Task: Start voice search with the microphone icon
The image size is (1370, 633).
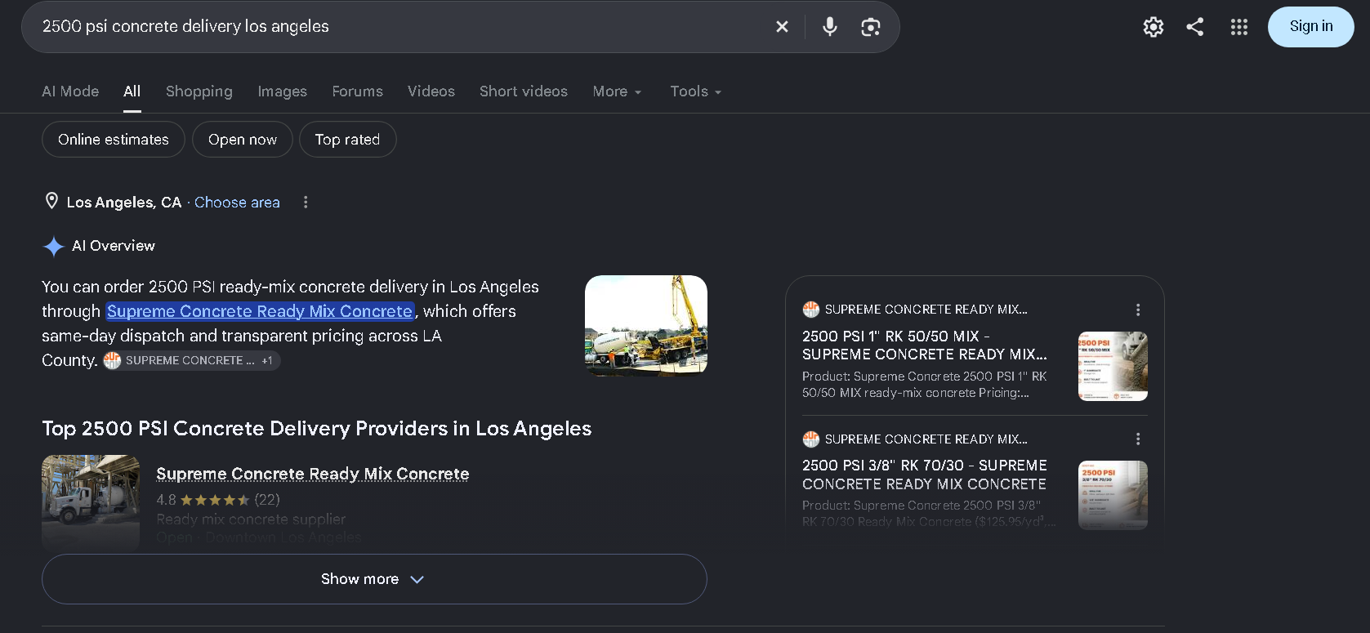Action: [x=829, y=27]
